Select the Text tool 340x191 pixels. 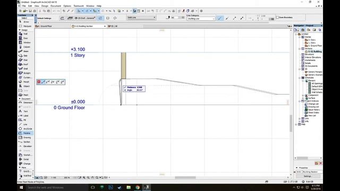tap(25, 111)
